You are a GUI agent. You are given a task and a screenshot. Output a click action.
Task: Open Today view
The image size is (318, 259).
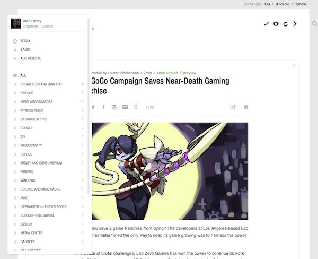pos(25,41)
